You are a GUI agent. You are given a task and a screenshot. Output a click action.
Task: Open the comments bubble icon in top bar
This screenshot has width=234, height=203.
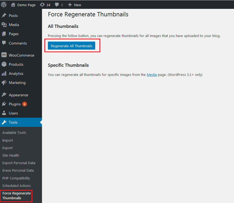[57, 5]
